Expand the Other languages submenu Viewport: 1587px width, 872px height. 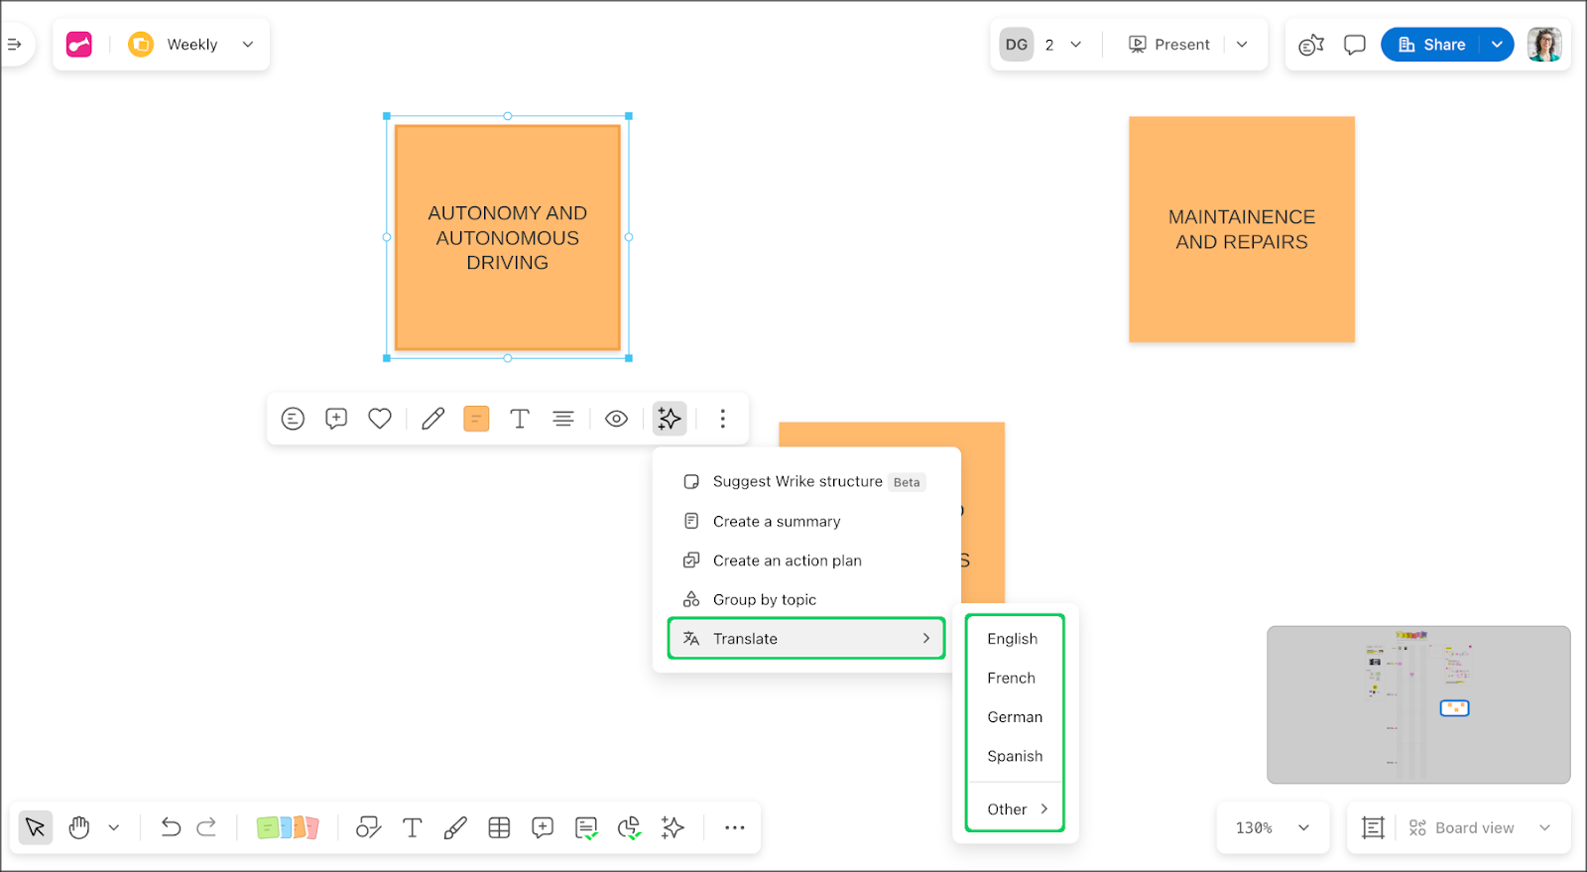tap(1016, 810)
